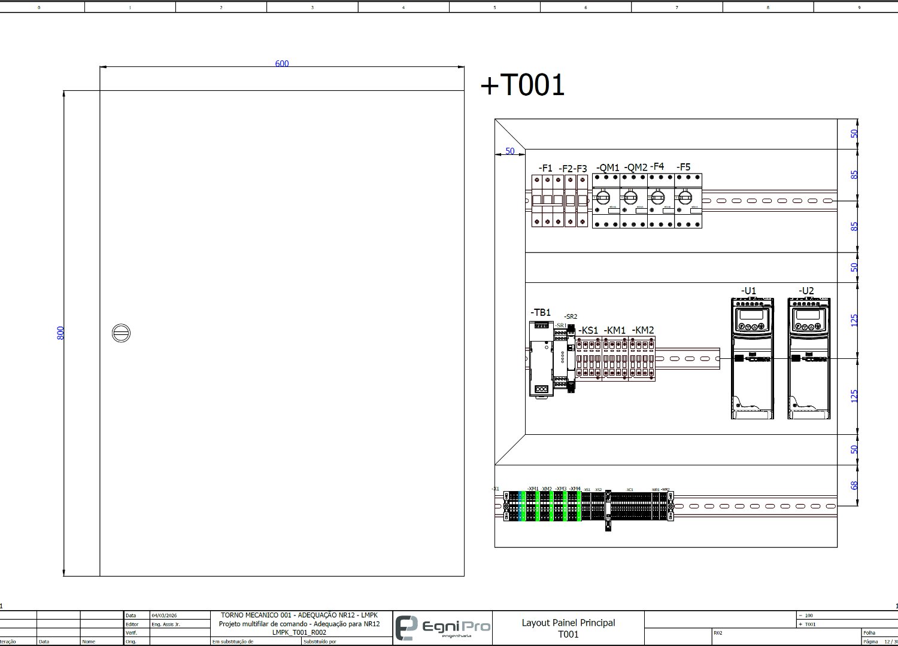Select the -U2 frequency inverter component

[x=808, y=358]
